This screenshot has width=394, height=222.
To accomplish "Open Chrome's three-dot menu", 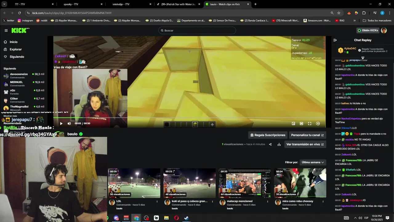I will tap(390, 13).
